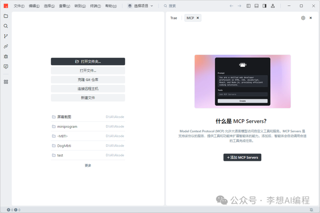Screen dimensions: 320x213
Task: Click the MCP Servers illustration image
Action: (x=243, y=81)
